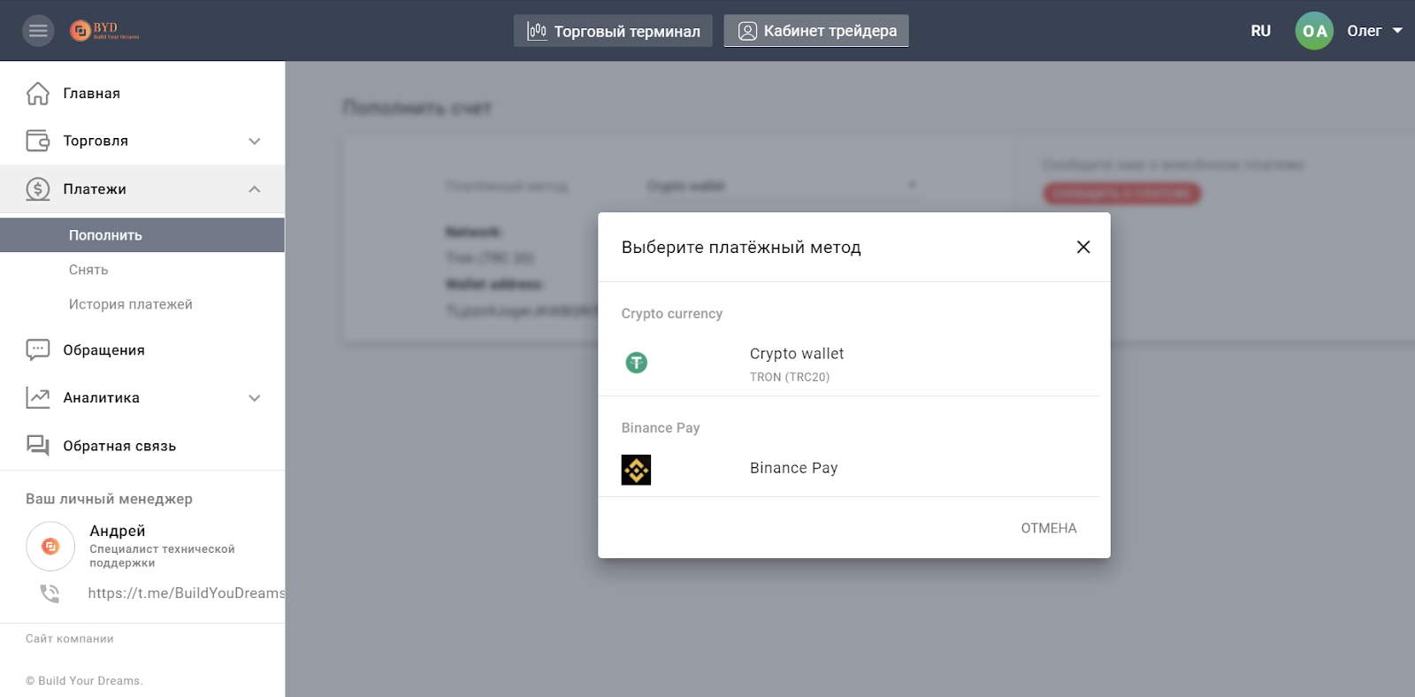Click the BYD logo icon
This screenshot has height=697, width=1415.
[x=81, y=31]
